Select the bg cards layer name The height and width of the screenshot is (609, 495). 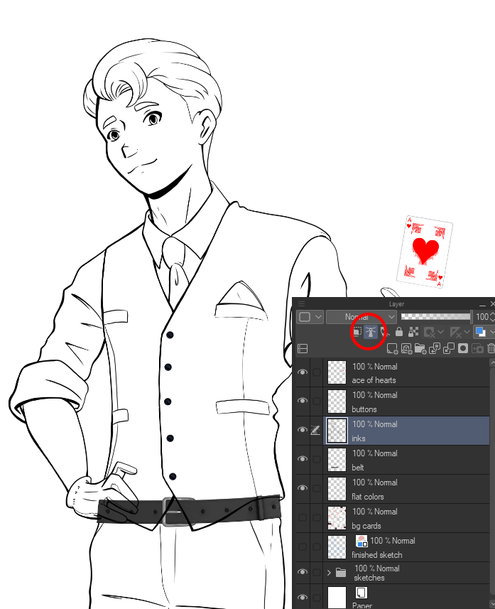[366, 526]
